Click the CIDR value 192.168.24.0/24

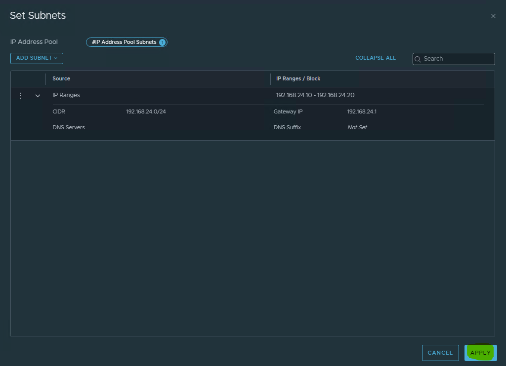(146, 112)
